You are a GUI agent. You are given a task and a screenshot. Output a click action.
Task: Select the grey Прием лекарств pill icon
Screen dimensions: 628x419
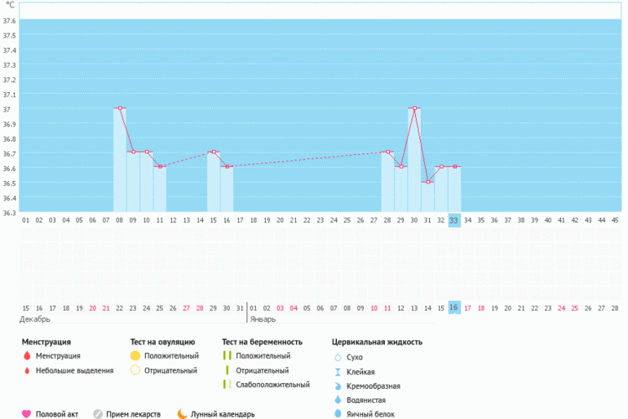click(98, 414)
